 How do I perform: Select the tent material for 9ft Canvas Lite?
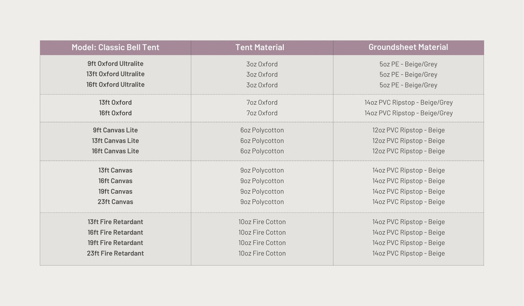coord(262,130)
